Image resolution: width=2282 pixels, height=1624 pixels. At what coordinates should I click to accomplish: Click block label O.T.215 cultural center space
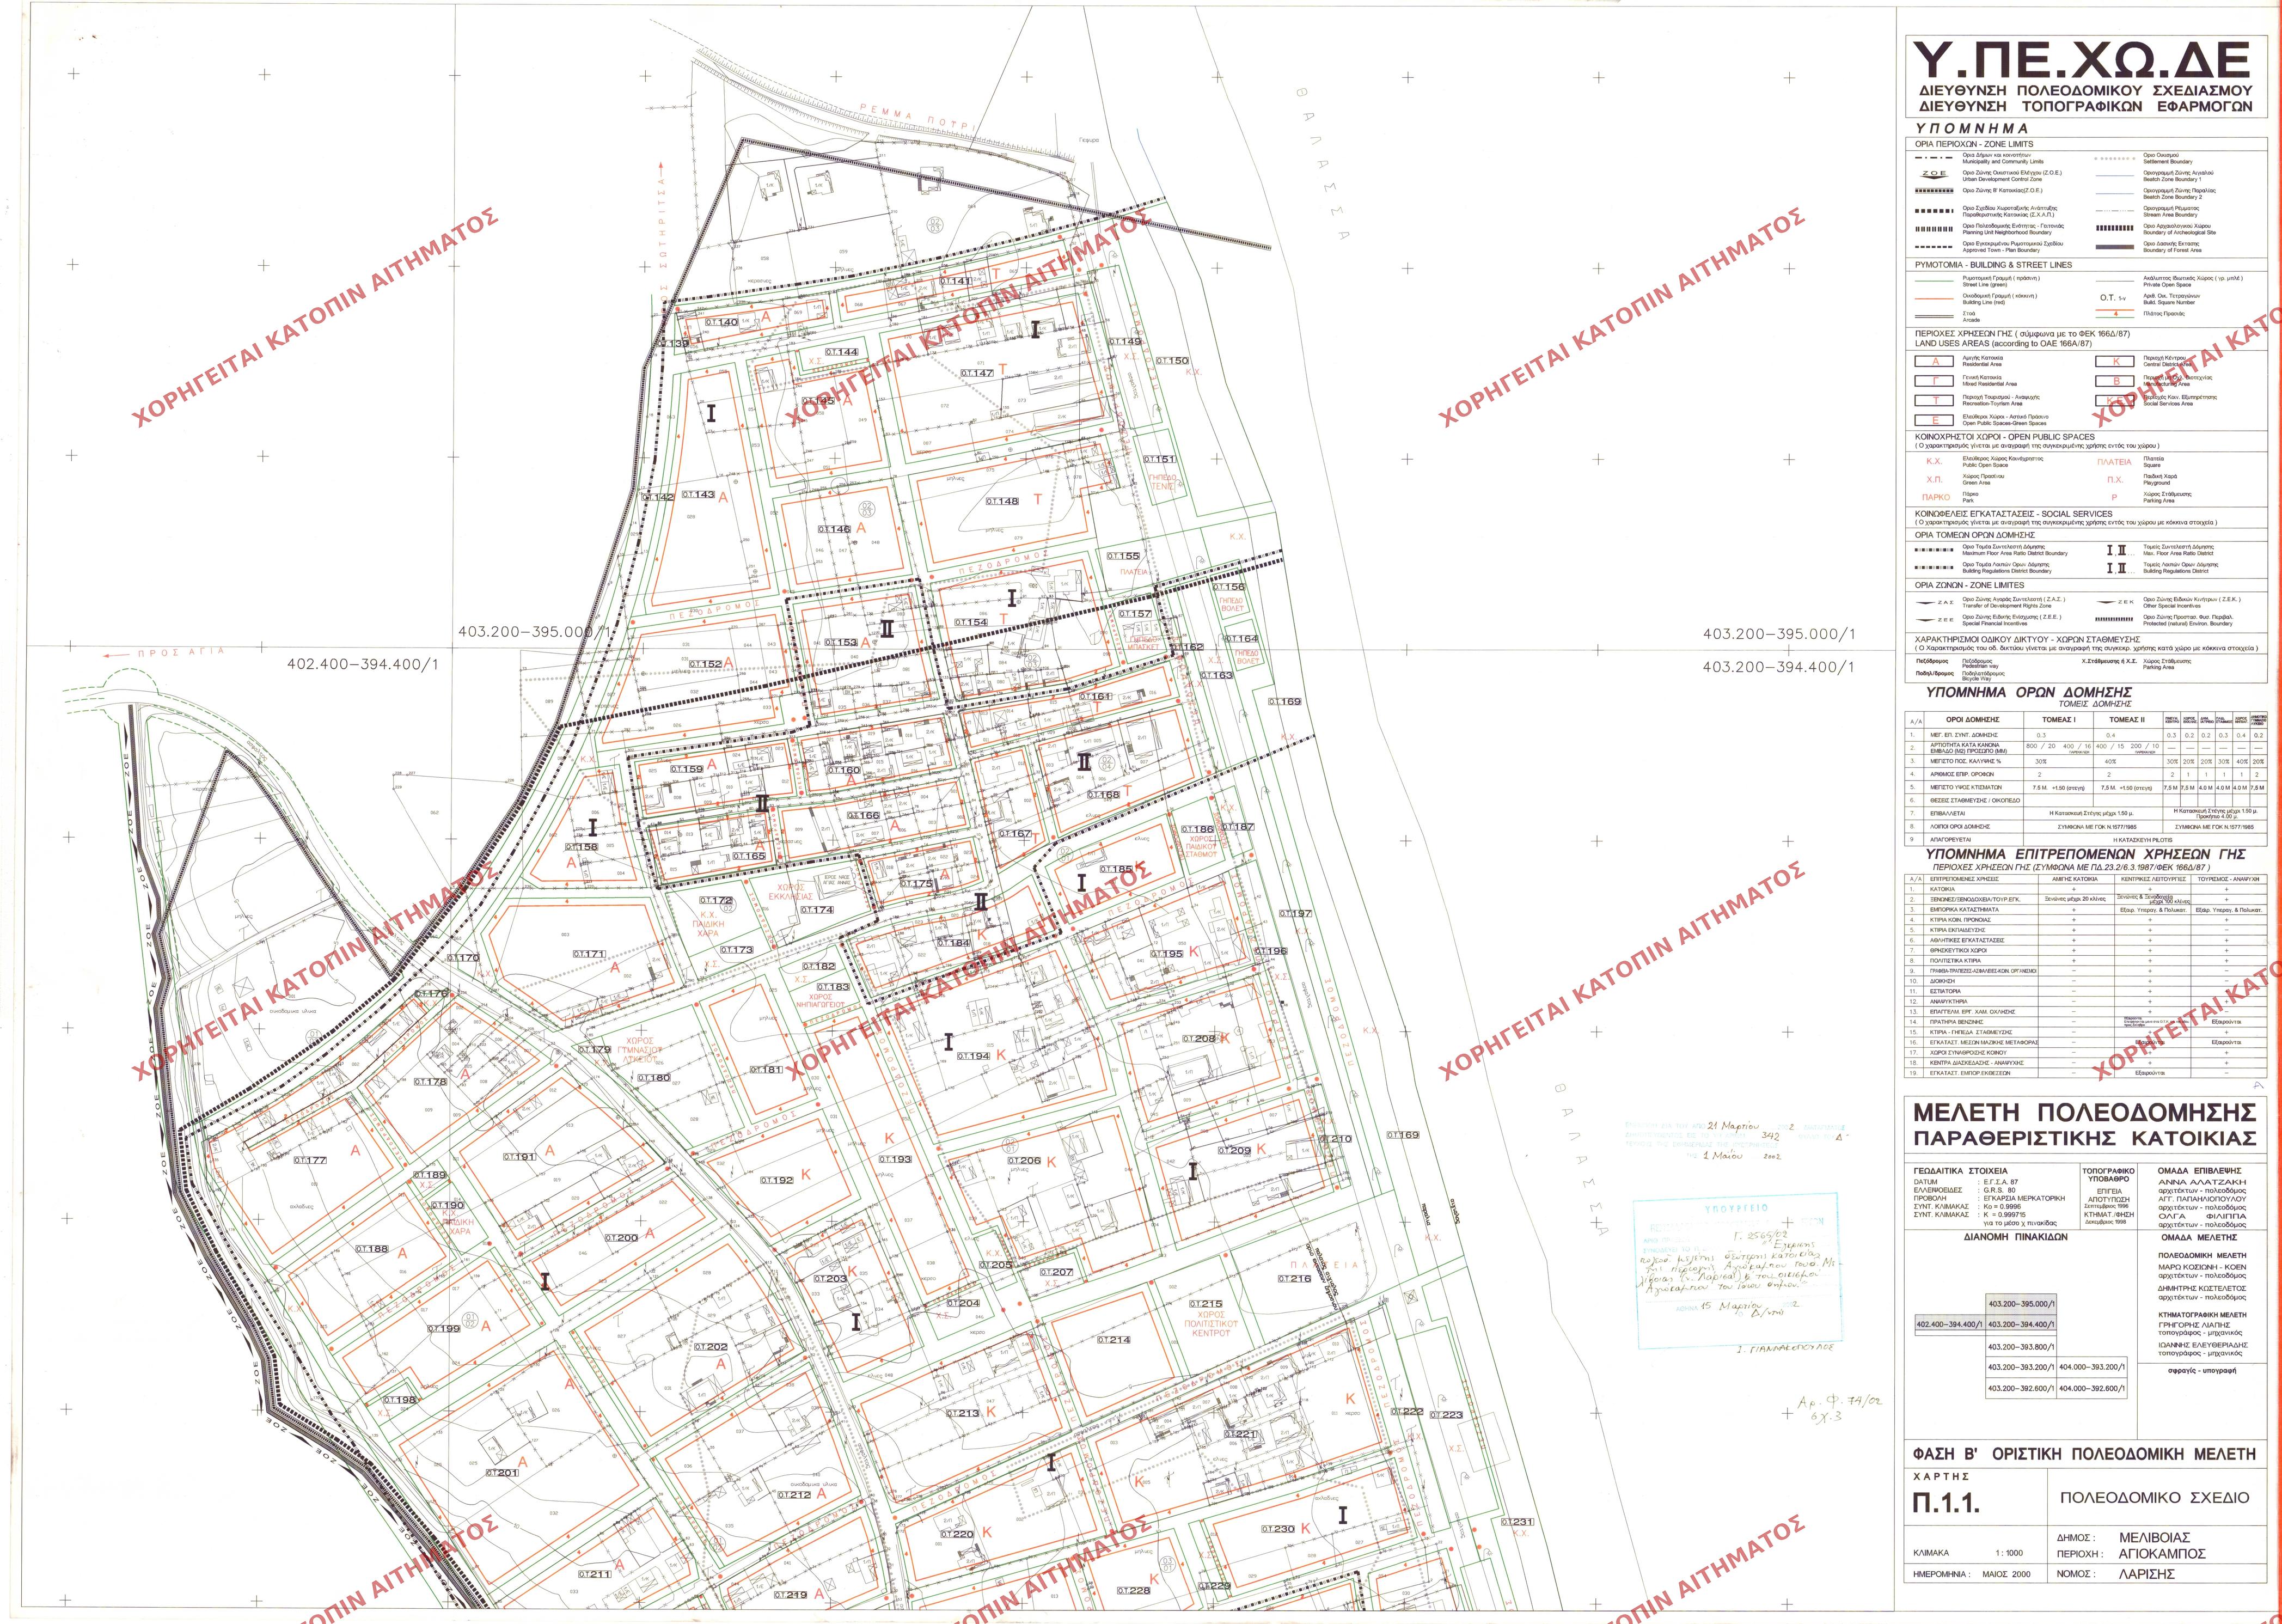[1207, 1304]
